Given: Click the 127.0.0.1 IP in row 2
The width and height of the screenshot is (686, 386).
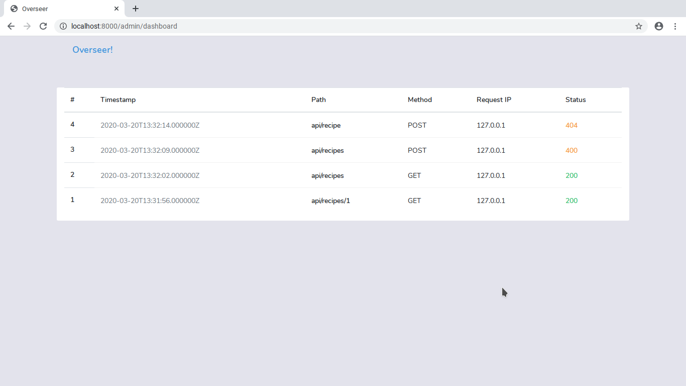Looking at the screenshot, I should coord(491,175).
